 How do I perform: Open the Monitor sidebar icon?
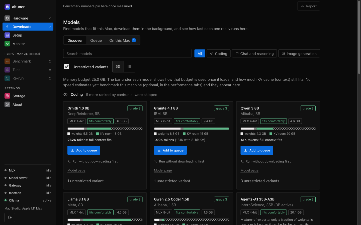click(x=7, y=44)
